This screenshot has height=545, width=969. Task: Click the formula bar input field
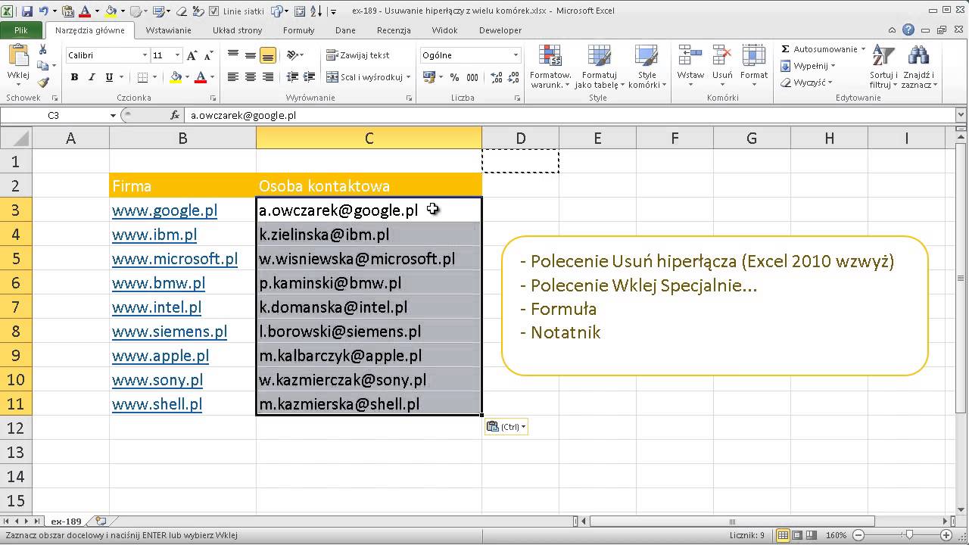click(x=571, y=116)
